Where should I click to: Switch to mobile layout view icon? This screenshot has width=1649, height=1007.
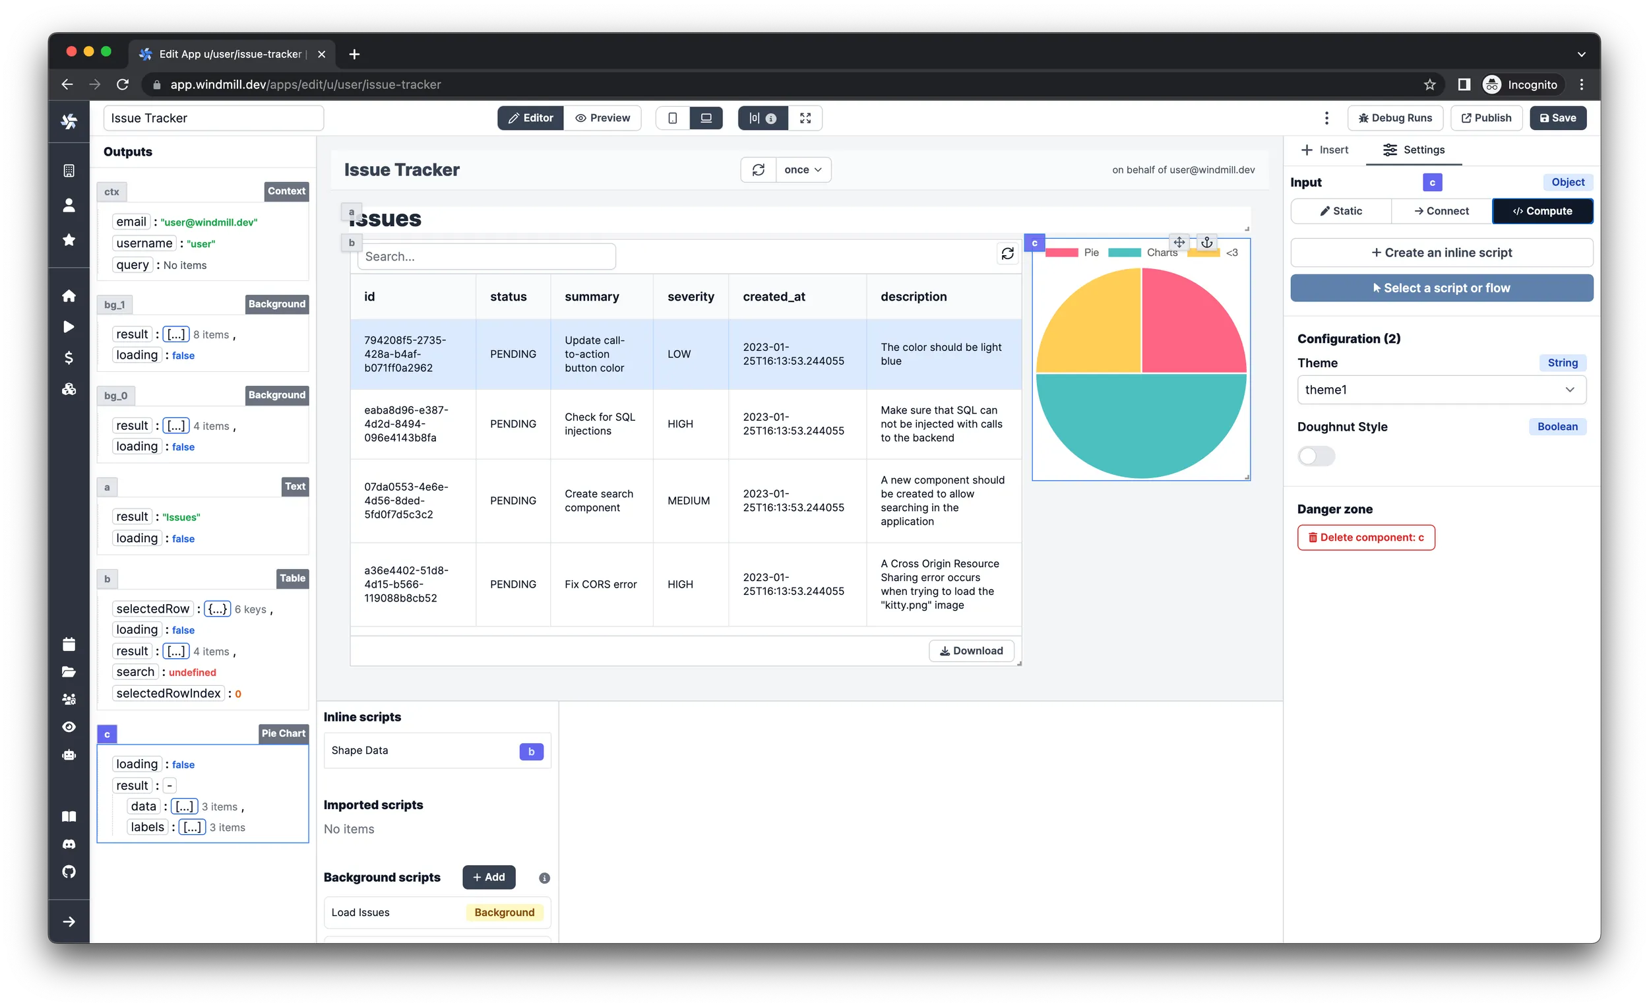click(673, 118)
